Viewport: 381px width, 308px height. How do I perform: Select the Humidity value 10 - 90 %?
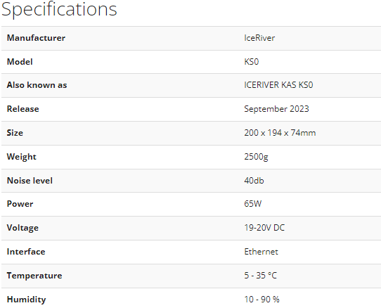[x=261, y=300]
